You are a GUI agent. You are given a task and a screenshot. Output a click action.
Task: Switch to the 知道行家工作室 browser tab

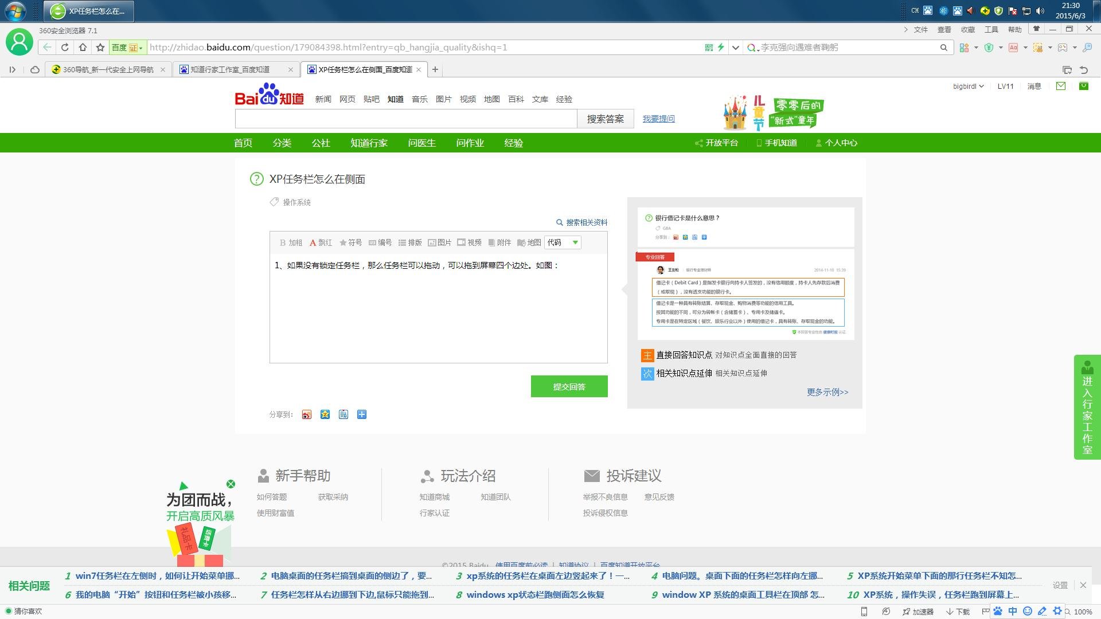(x=232, y=69)
